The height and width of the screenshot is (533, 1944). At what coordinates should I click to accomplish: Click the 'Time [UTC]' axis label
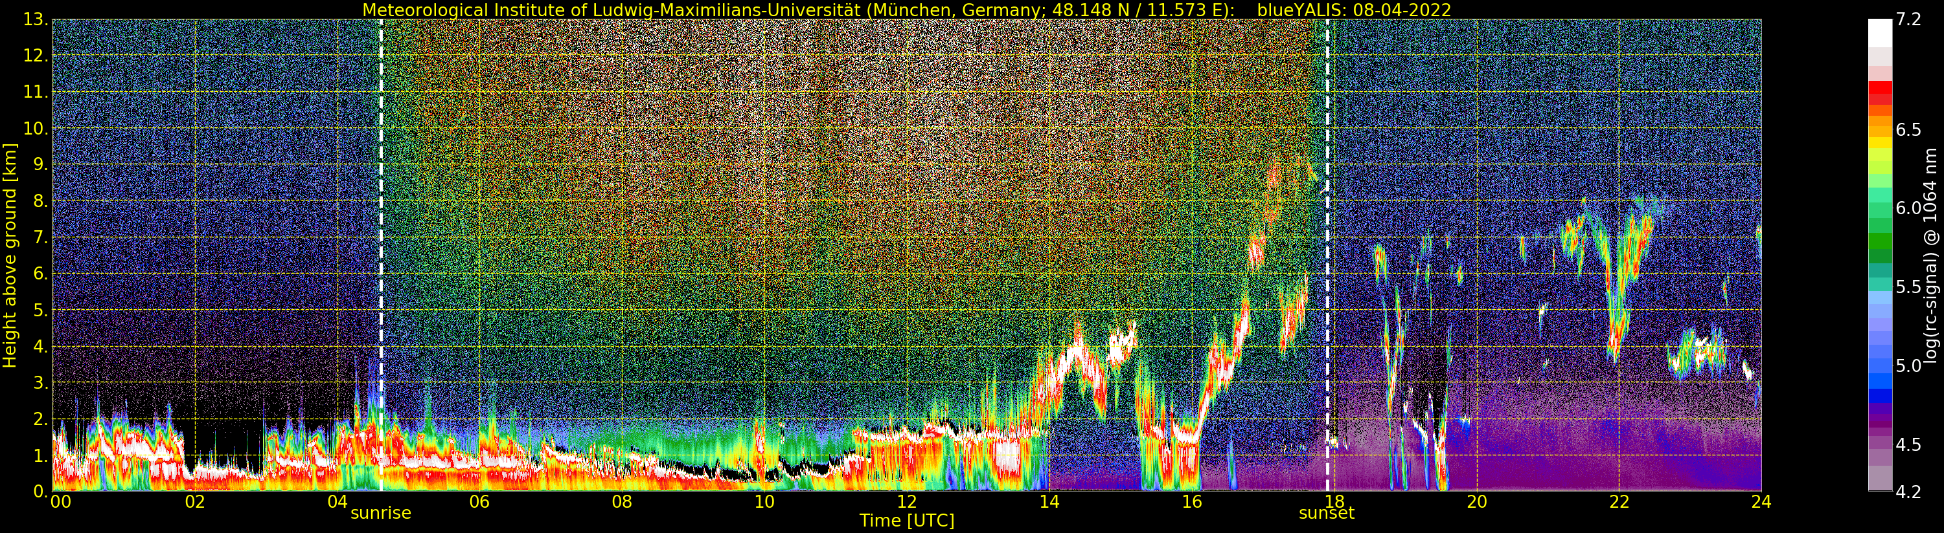click(x=907, y=521)
